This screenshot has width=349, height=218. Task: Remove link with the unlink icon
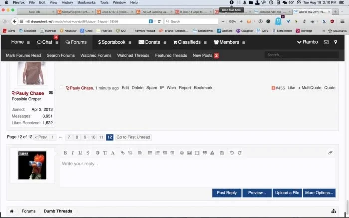(x=130, y=153)
